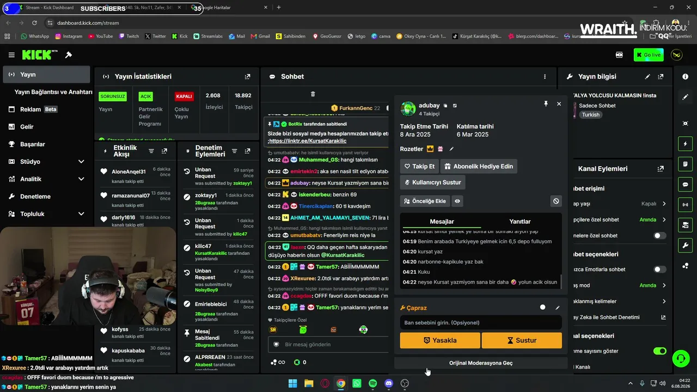This screenshot has width=697, height=392.
Task: Toggle the 'özel sohbet' switch under Kapalı
Action: point(659,236)
